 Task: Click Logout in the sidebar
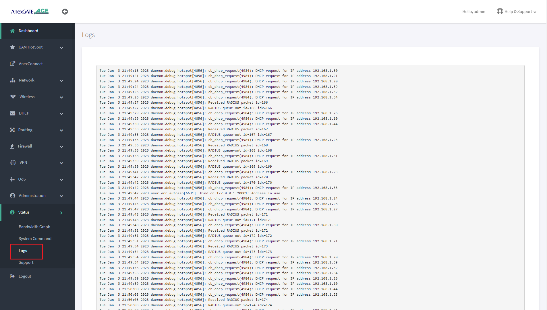(x=25, y=276)
